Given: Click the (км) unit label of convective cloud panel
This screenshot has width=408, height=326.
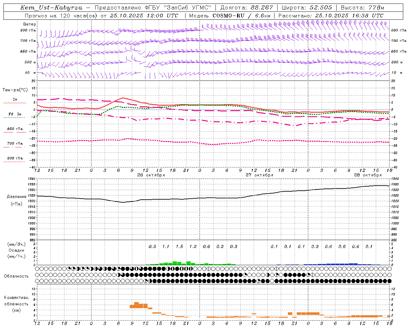Looking at the screenshot, I should point(16,310).
